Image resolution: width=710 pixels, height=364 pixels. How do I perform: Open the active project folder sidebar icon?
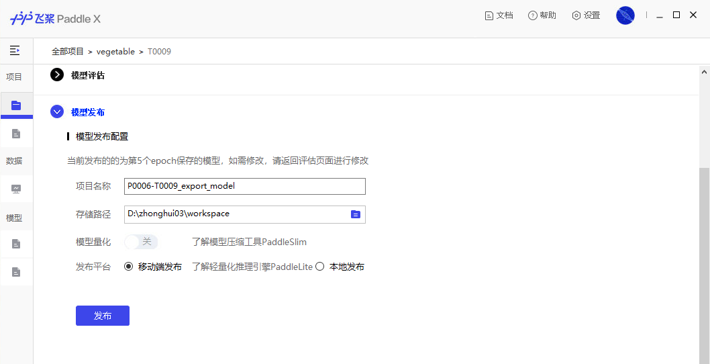[16, 105]
